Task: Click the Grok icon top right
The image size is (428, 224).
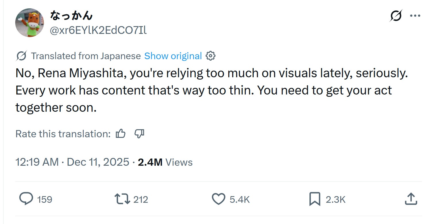Action: (x=396, y=16)
